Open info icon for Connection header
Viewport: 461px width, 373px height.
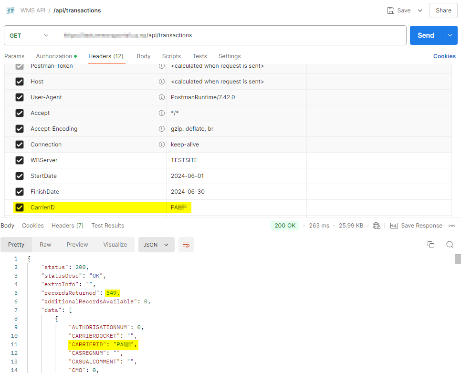coord(162,145)
